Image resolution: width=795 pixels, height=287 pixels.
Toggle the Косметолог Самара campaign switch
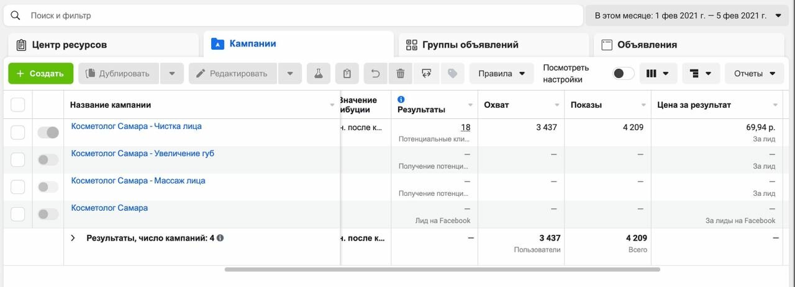(48, 214)
